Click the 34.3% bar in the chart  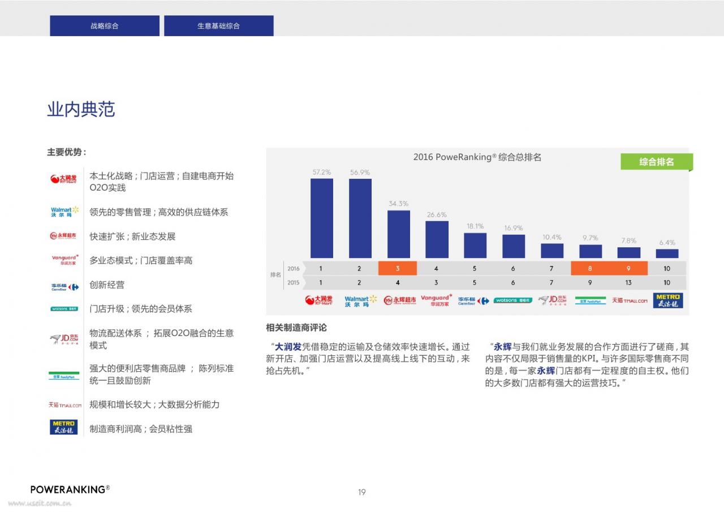(399, 234)
